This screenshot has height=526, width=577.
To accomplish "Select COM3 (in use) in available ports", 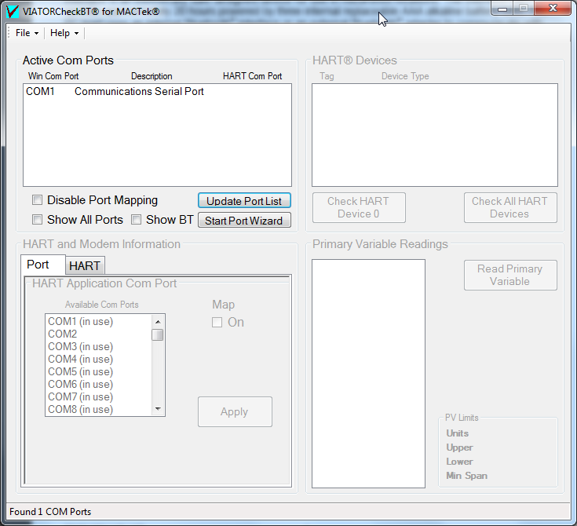I will click(x=98, y=346).
